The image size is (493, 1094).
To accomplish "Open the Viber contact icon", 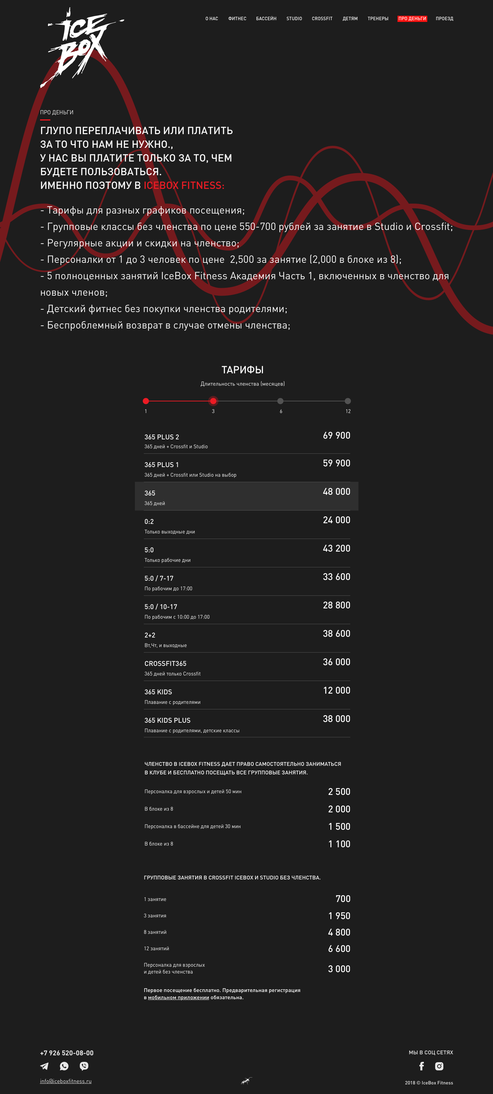I will point(84,1066).
